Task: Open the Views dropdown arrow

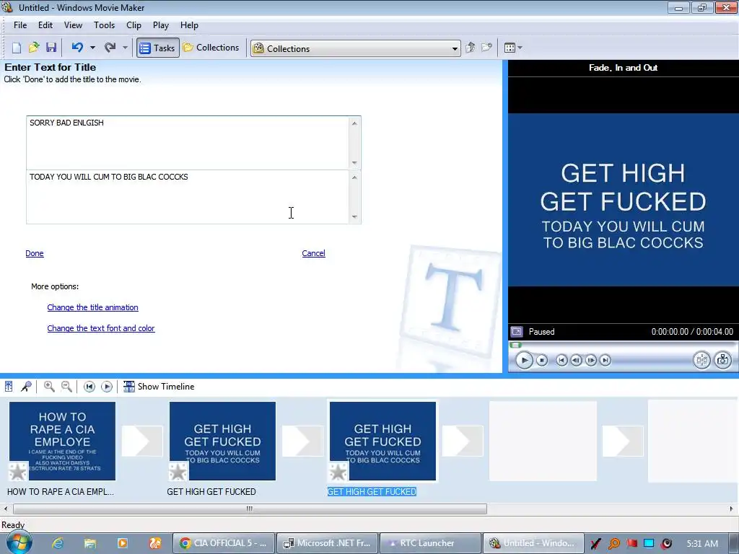Action: [520, 48]
